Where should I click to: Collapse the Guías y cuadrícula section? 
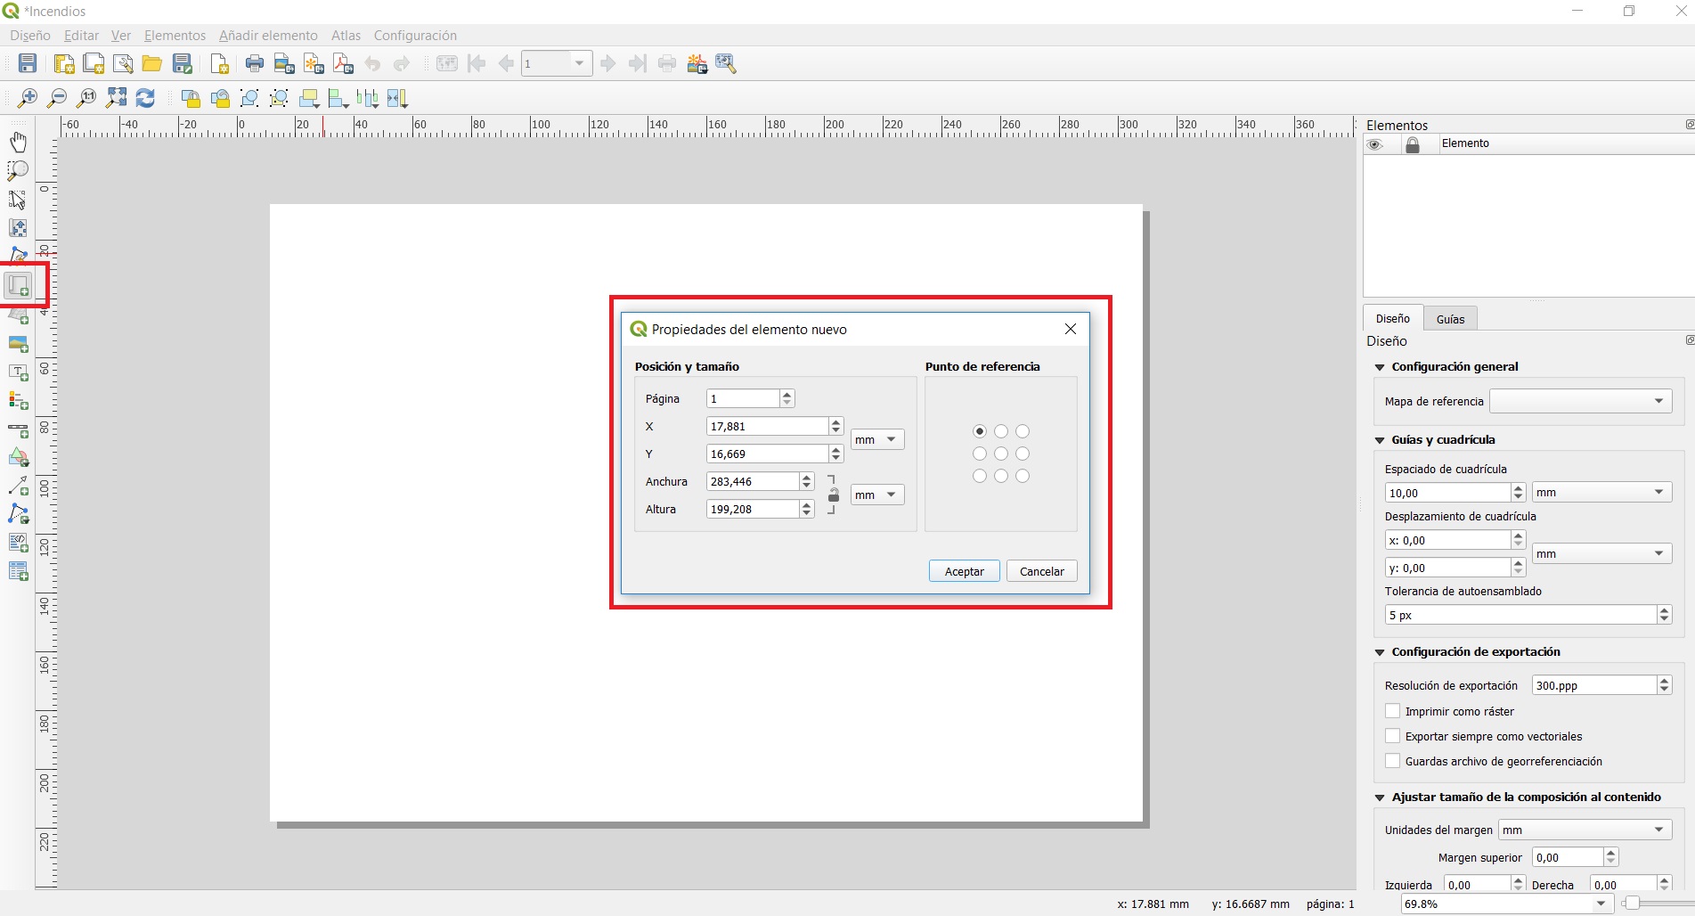point(1380,440)
